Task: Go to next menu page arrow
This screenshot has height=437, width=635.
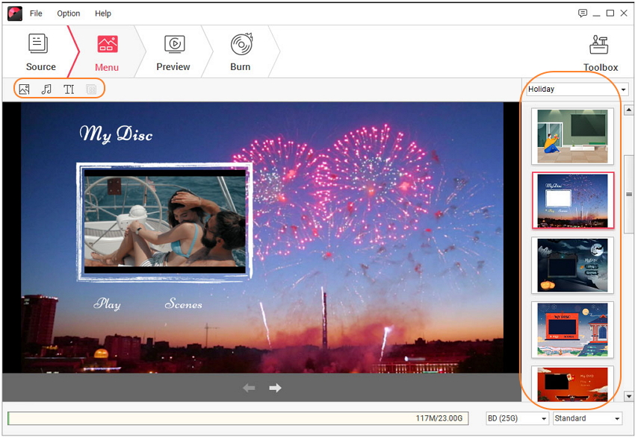Action: pyautogui.click(x=275, y=388)
